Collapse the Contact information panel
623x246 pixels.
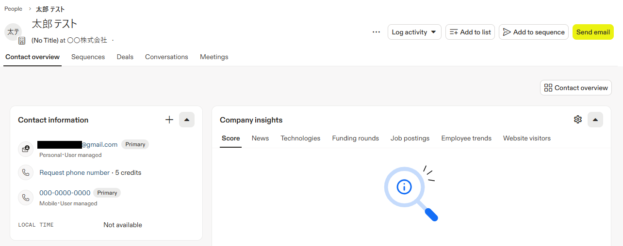187,120
